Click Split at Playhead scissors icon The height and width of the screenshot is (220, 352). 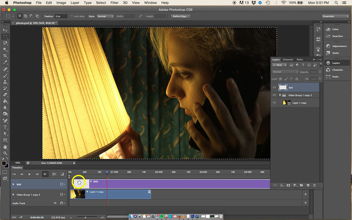tap(54, 174)
